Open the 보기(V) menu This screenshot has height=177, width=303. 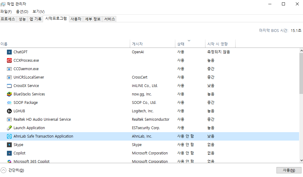pyautogui.click(x=39, y=12)
